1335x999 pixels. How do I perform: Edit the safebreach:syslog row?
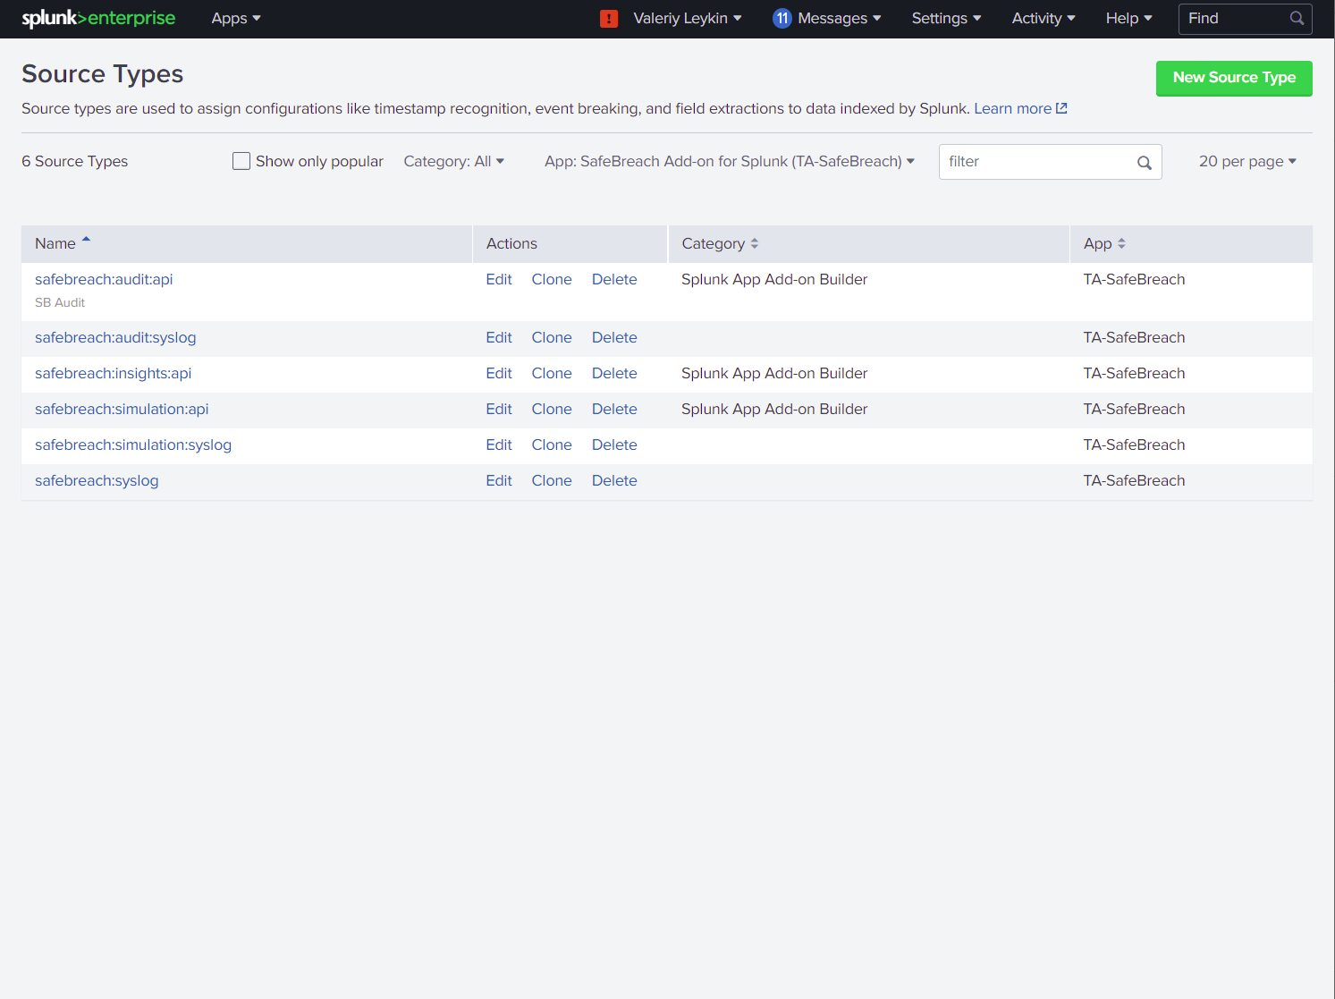coord(499,480)
